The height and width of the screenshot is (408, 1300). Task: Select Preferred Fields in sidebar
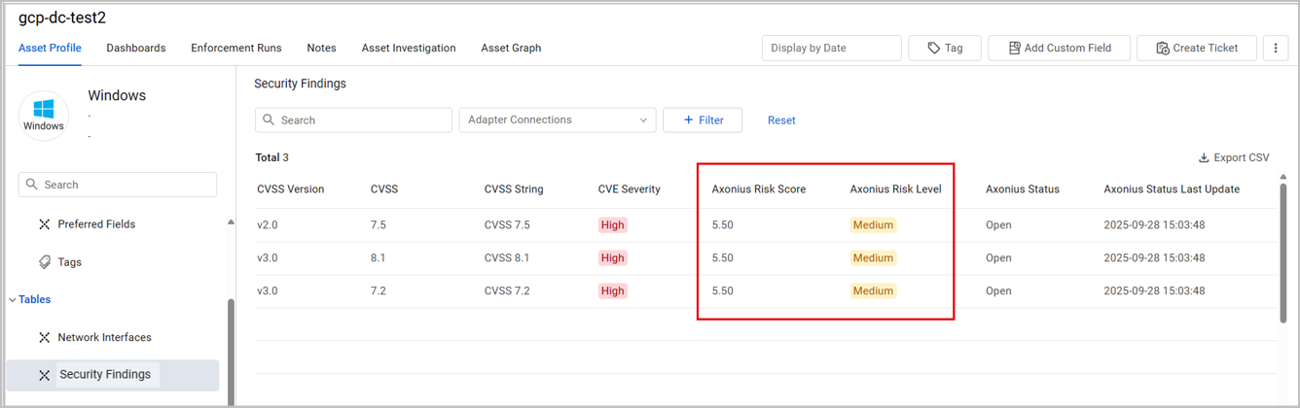[96, 224]
